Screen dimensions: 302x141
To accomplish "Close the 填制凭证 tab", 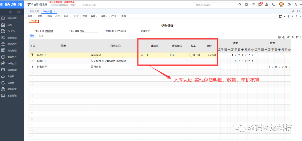I will tap(55, 11).
